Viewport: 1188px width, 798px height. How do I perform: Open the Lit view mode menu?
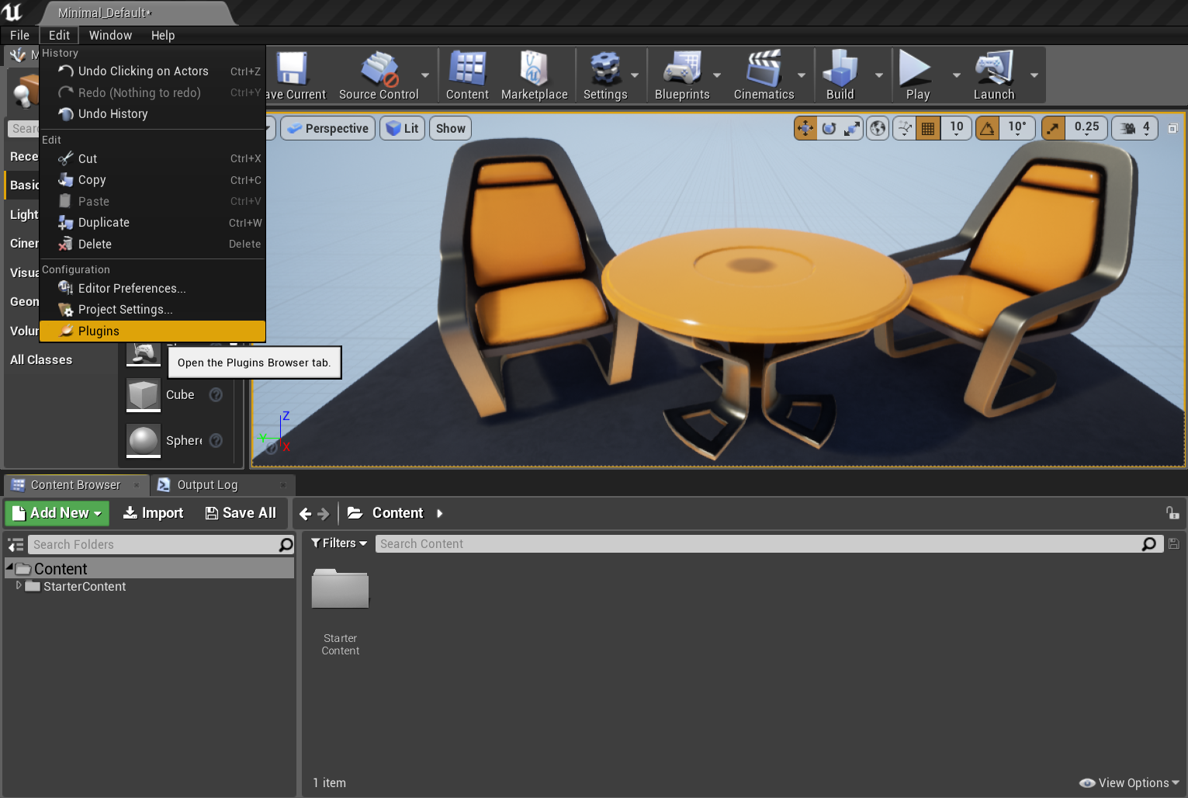(403, 128)
